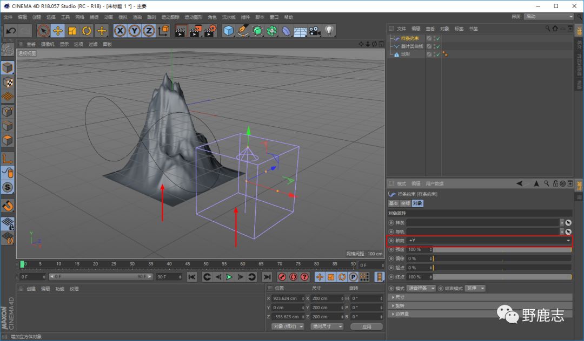
Task: Open the generators subdivision icon
Action: (257, 30)
